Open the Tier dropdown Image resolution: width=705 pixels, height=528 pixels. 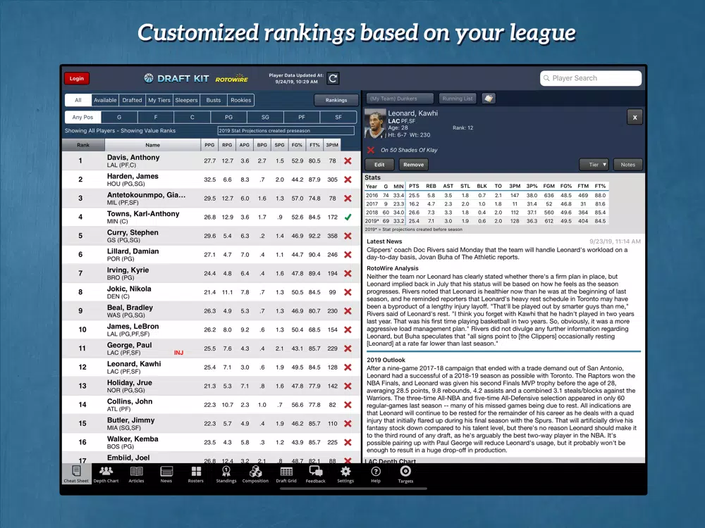(x=594, y=165)
